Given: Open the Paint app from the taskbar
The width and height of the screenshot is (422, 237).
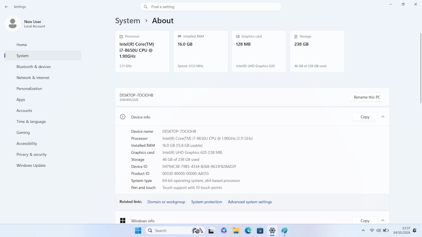Looking at the screenshot, I should tap(284, 230).
